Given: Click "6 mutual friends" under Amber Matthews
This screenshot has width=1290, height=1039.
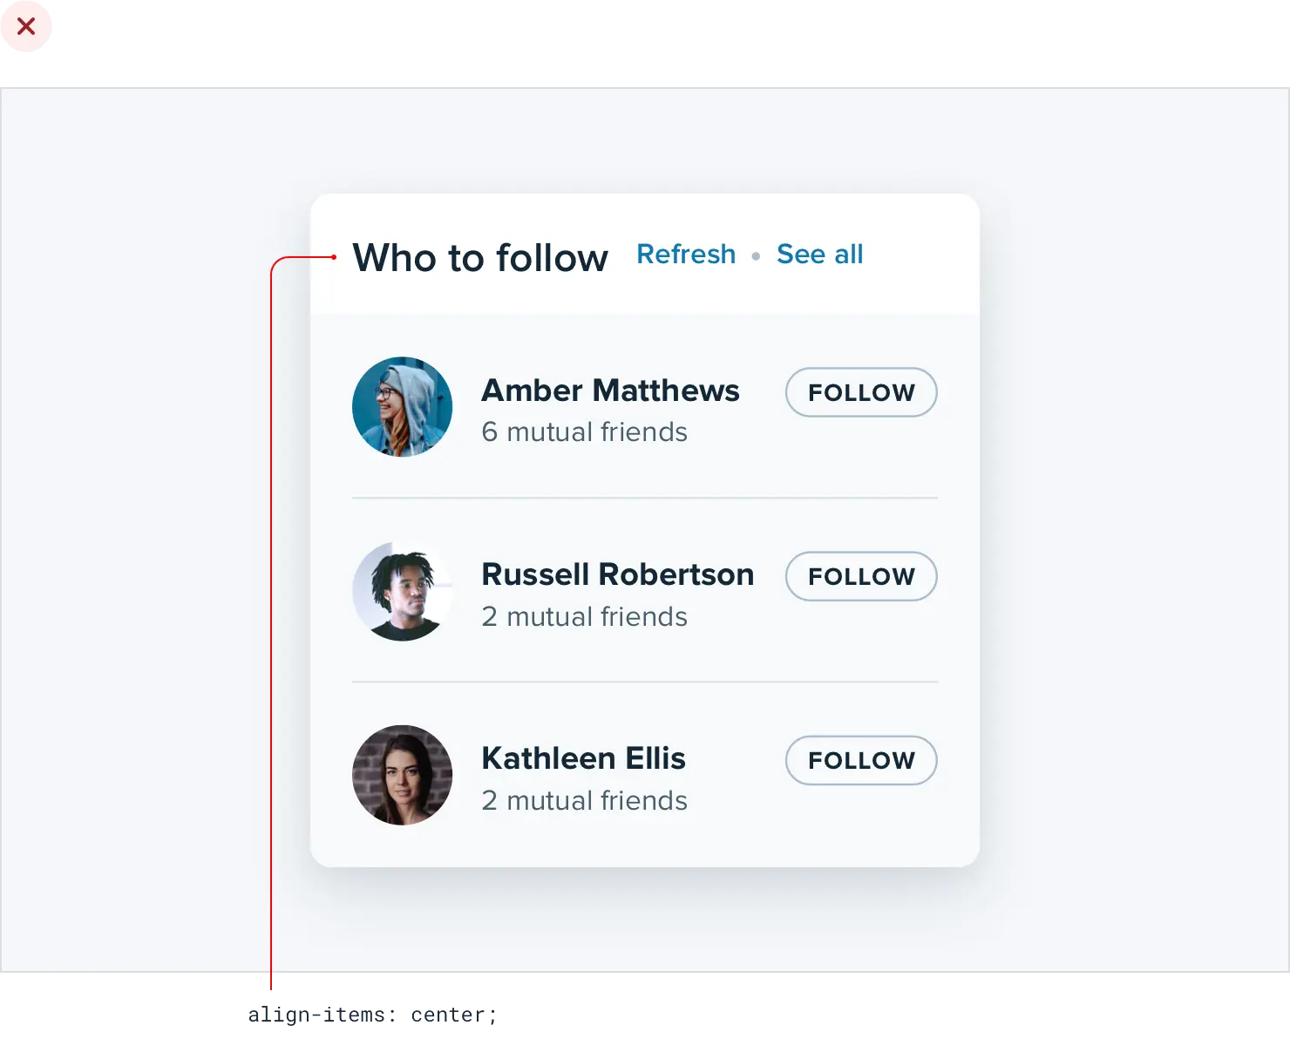Looking at the screenshot, I should 584,432.
